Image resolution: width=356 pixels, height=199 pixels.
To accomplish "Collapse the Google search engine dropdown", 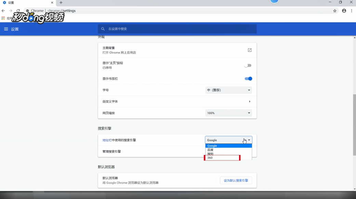I will (228, 140).
